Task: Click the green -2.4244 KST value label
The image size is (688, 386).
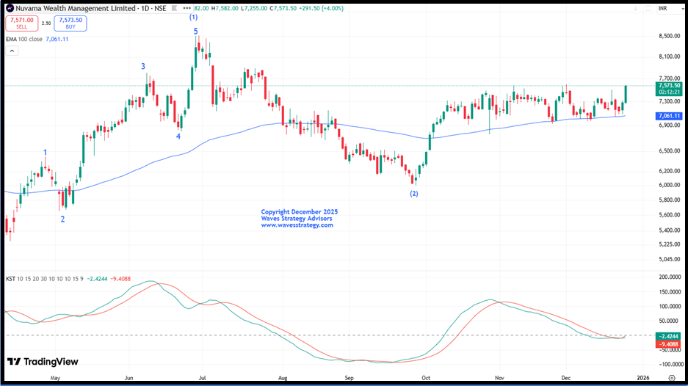Action: pos(669,336)
